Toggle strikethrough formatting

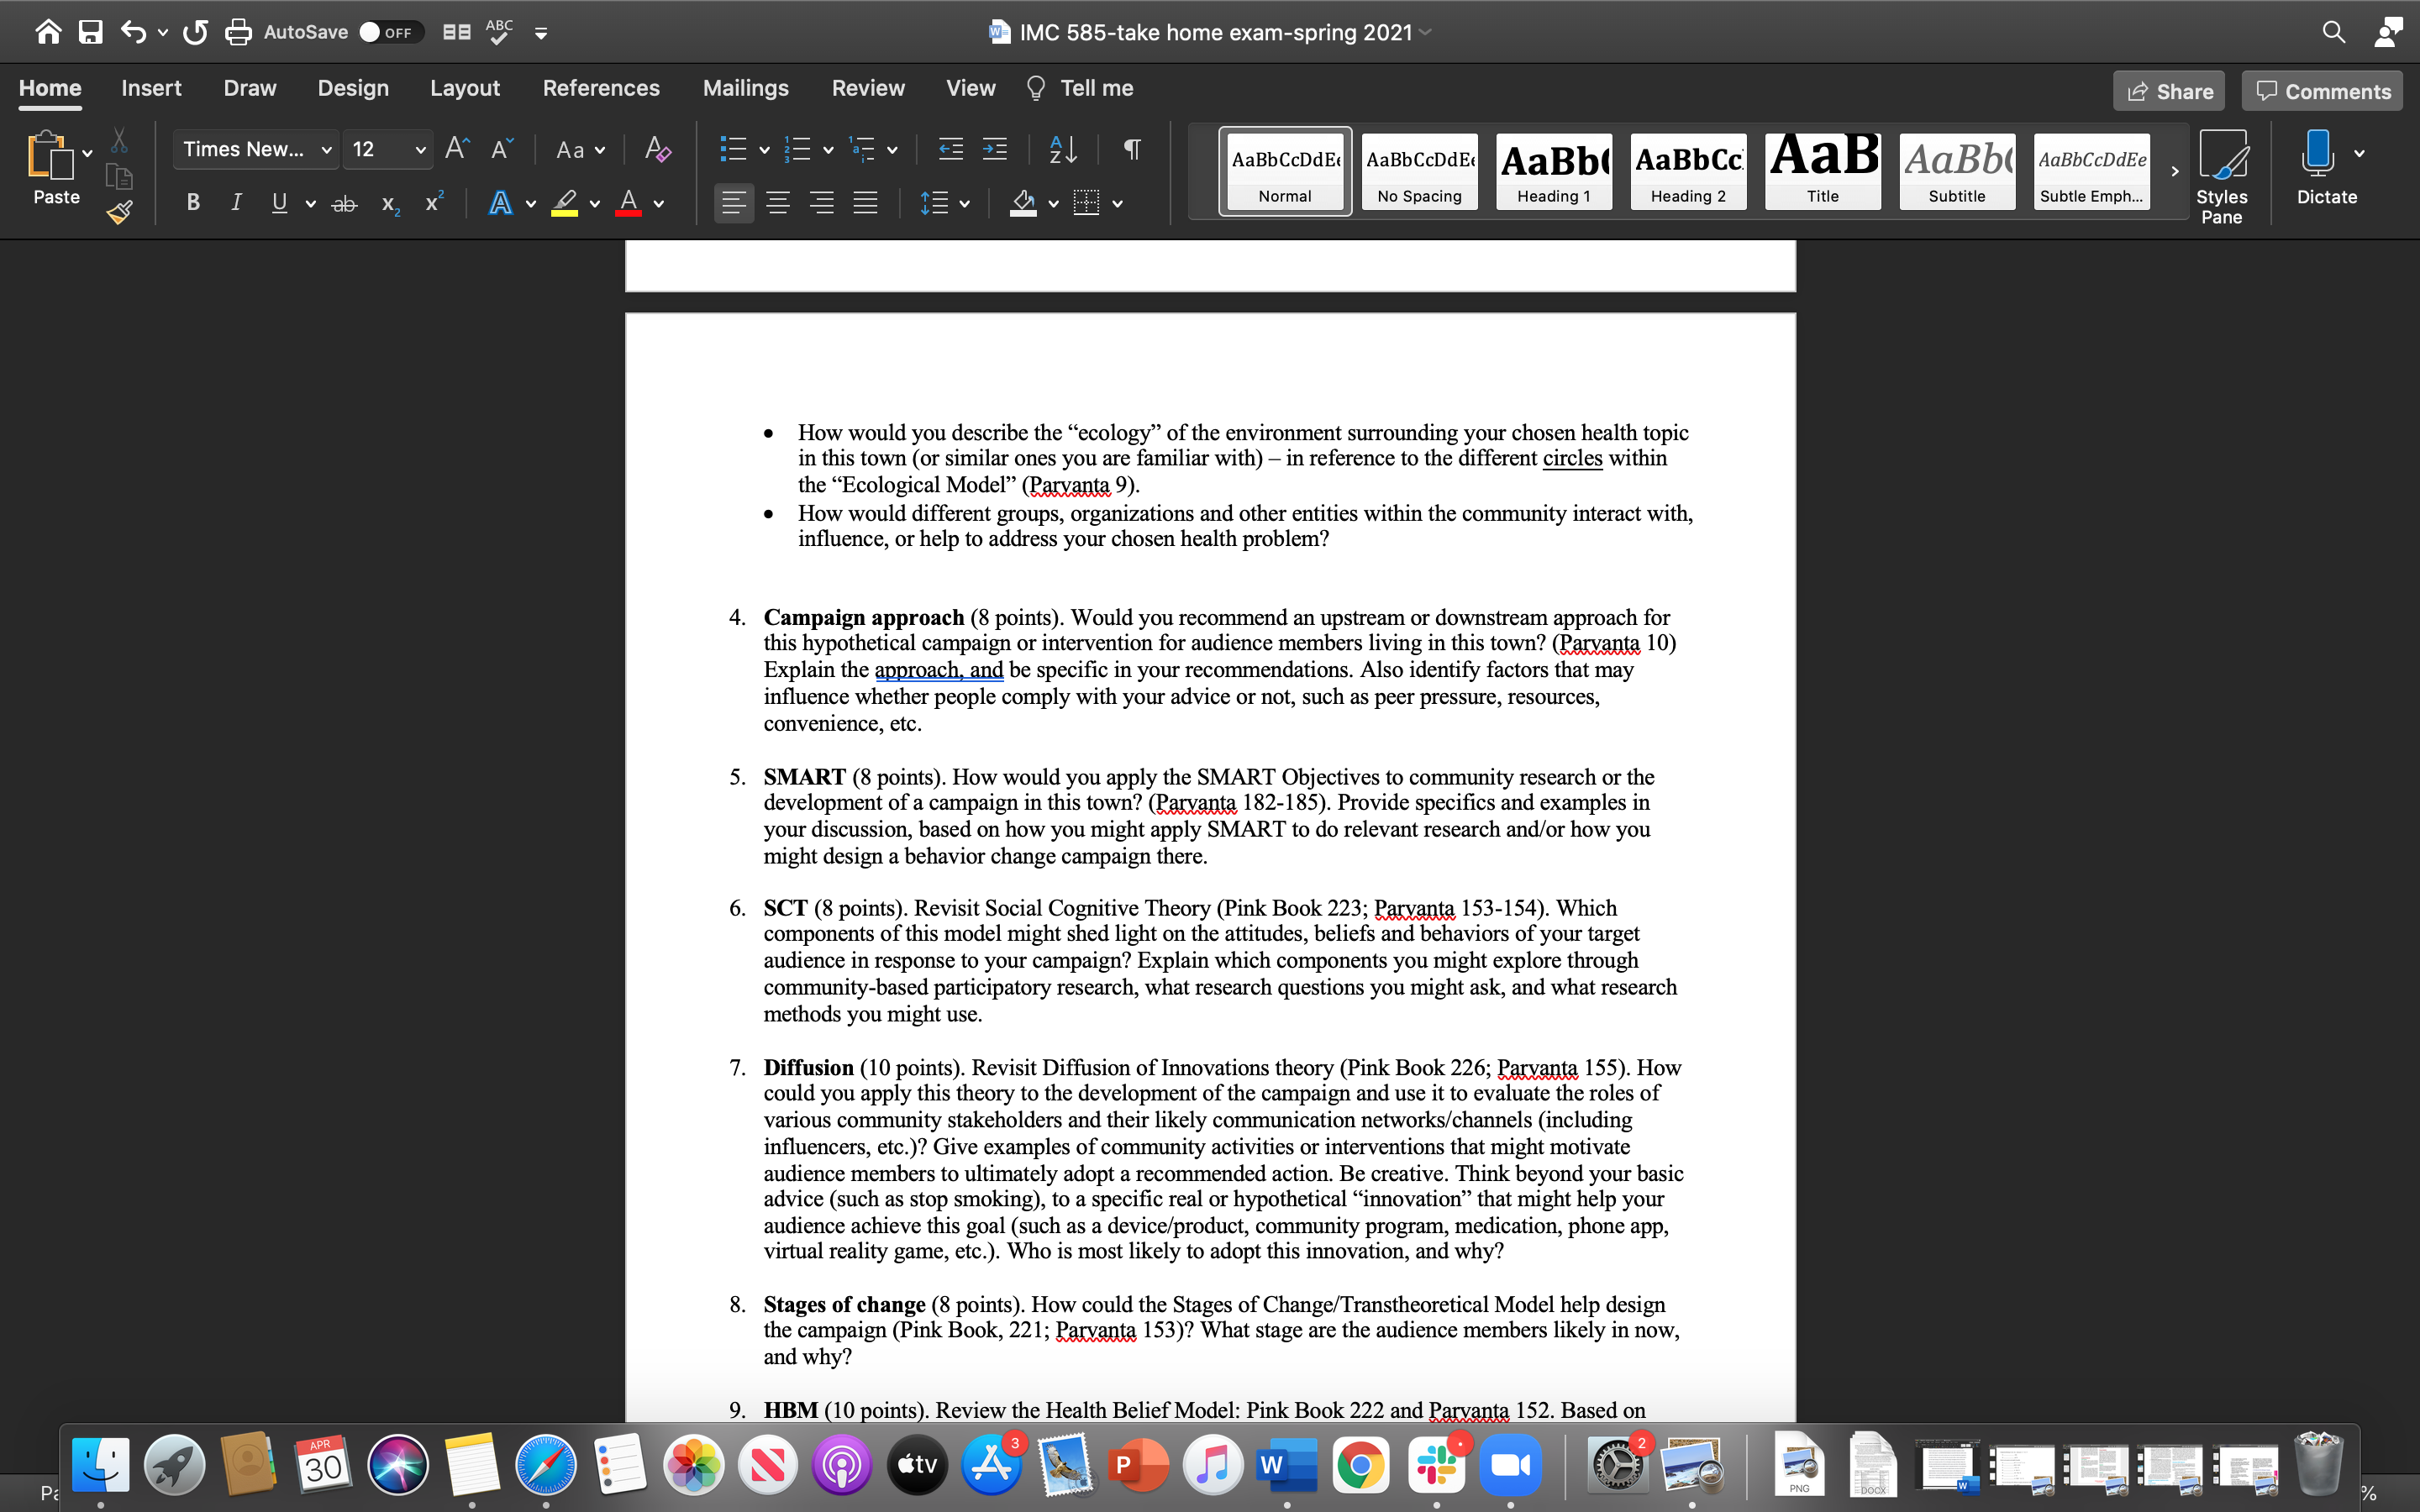[x=344, y=204]
